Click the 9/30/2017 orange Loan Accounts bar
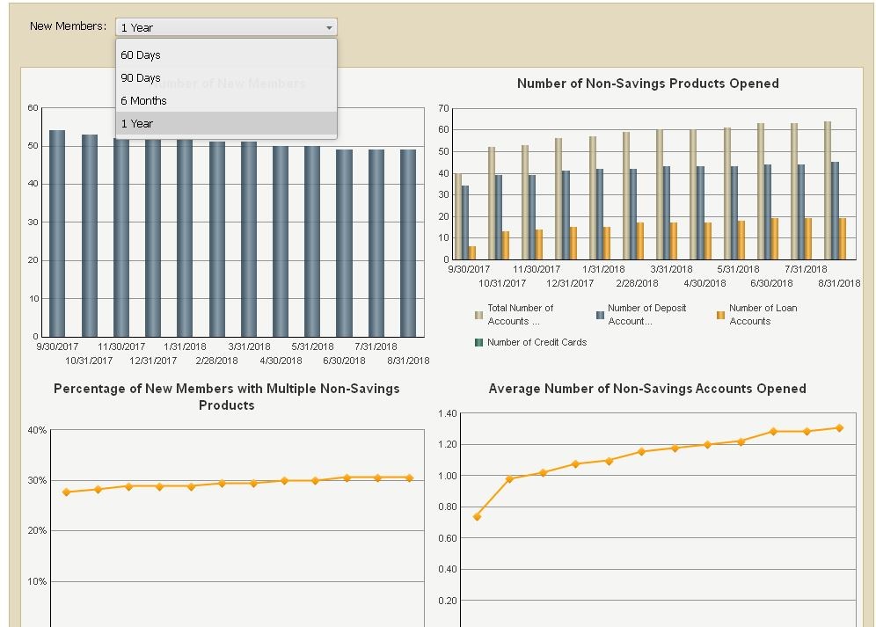Image resolution: width=876 pixels, height=627 pixels. (471, 252)
